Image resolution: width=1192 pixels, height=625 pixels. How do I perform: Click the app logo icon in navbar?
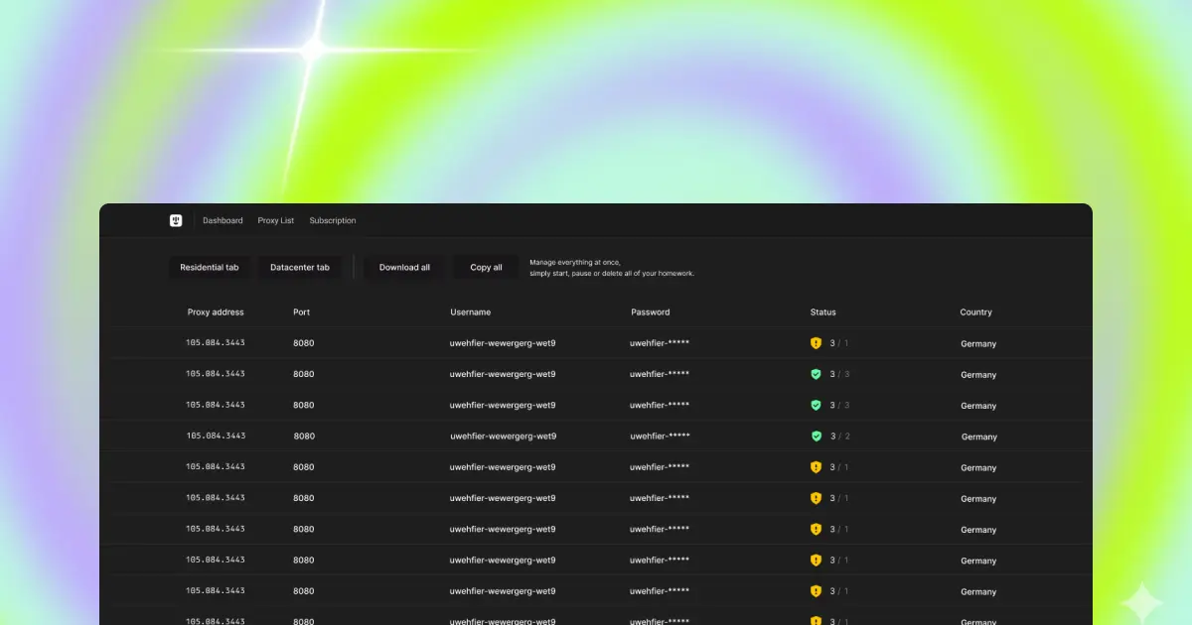click(176, 220)
